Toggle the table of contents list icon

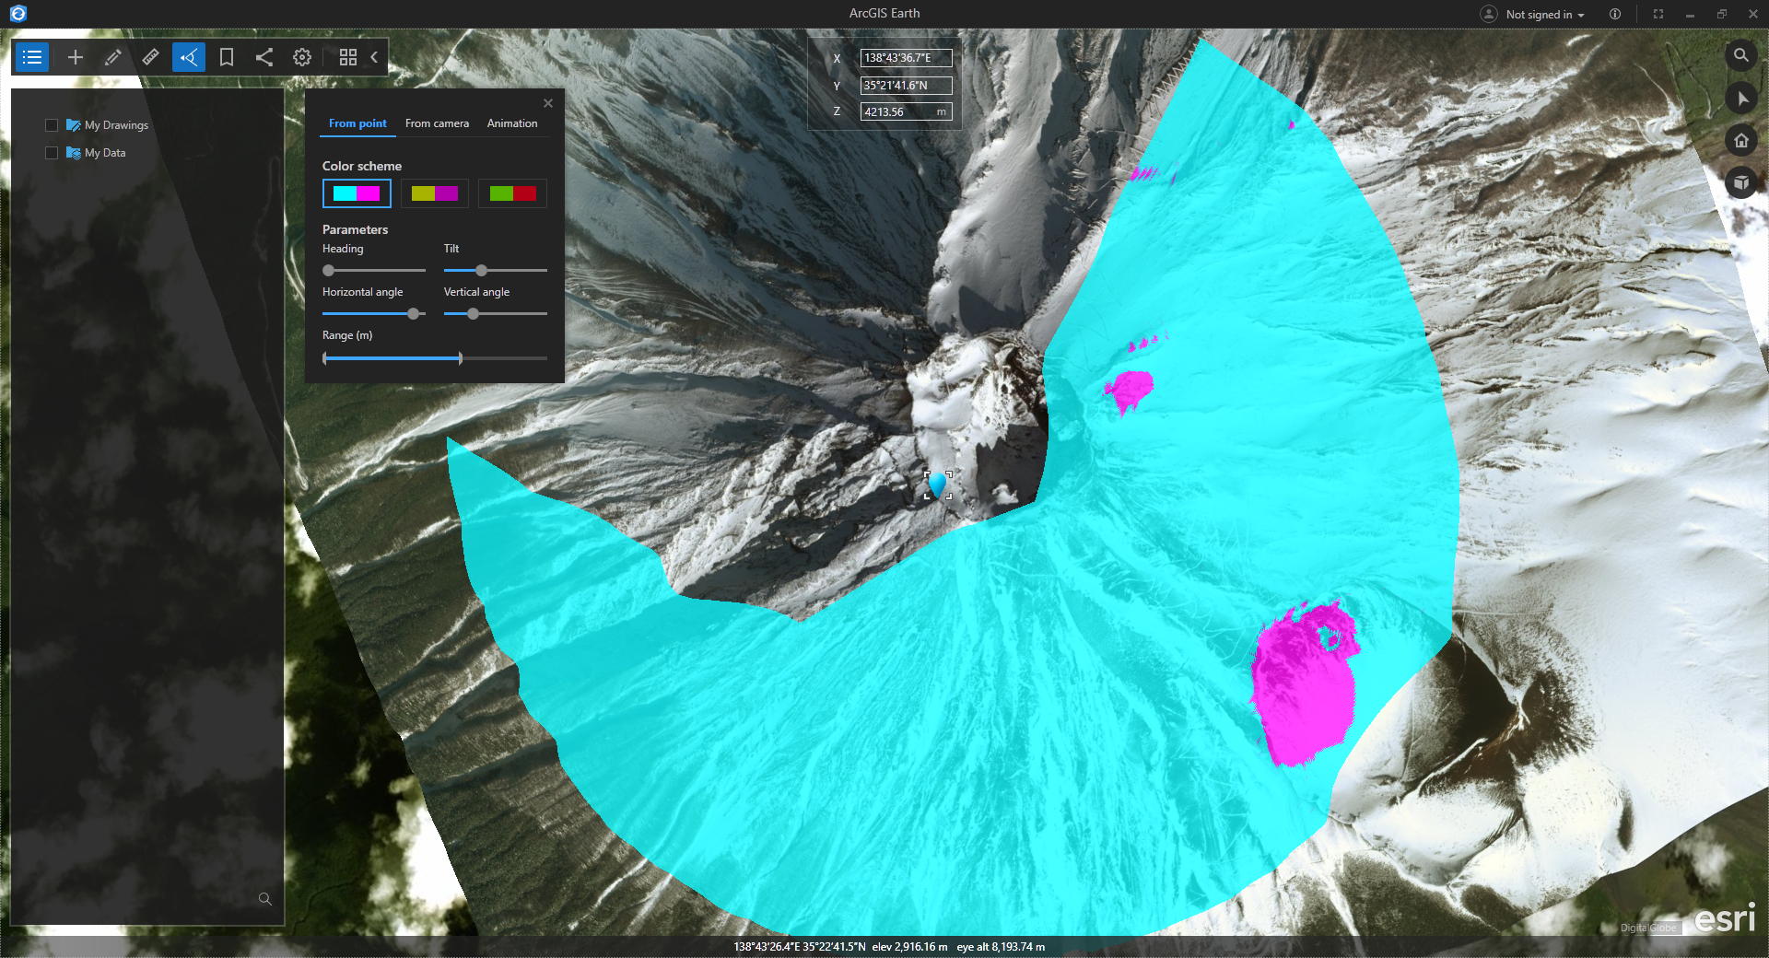[32, 57]
